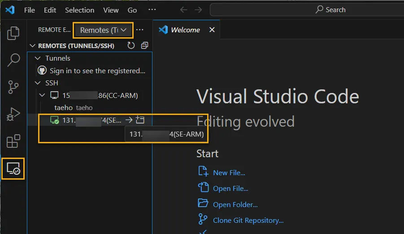Open the Search view in activity bar
This screenshot has width=404, height=234.
(x=13, y=60)
